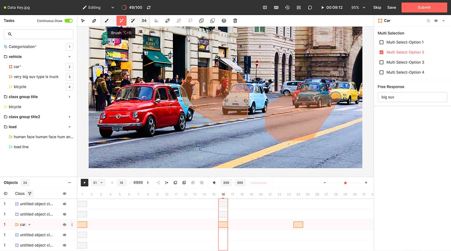Click the refresh icon next to 49/100
Viewport: 451px width, 251px height.
pyautogui.click(x=149, y=8)
